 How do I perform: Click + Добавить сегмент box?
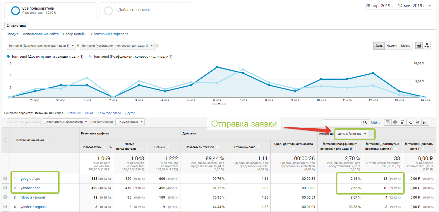[x=146, y=11]
